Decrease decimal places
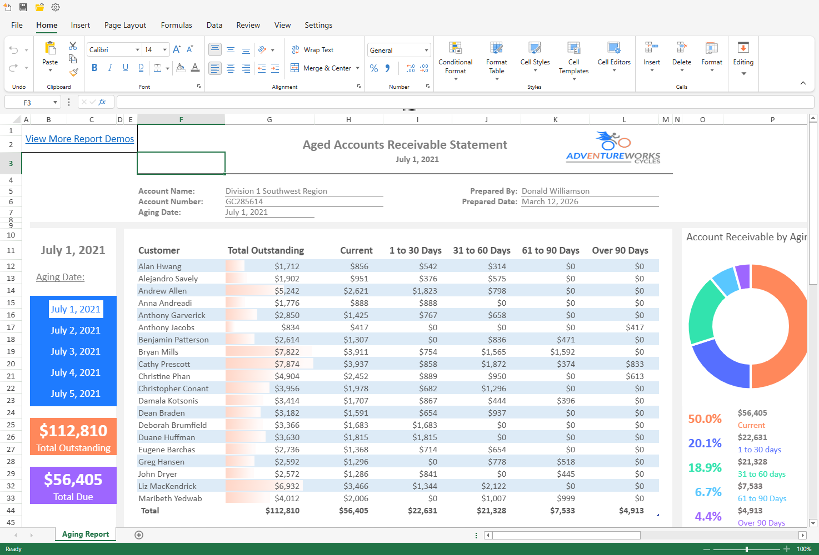819x555 pixels. coord(424,68)
